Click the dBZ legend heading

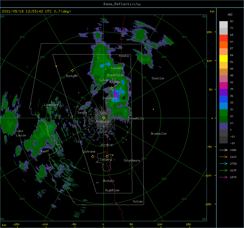pyautogui.click(x=230, y=14)
